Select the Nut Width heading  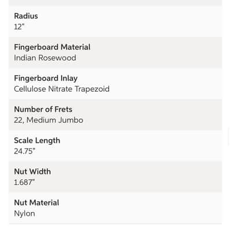(x=32, y=172)
